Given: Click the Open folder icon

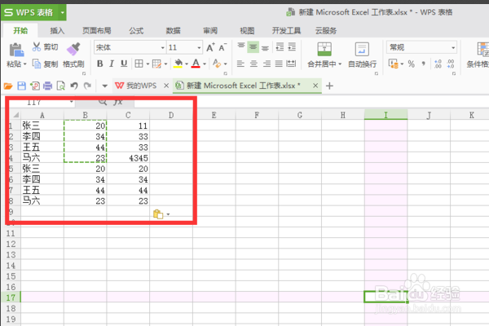Looking at the screenshot, I should pos(8,86).
